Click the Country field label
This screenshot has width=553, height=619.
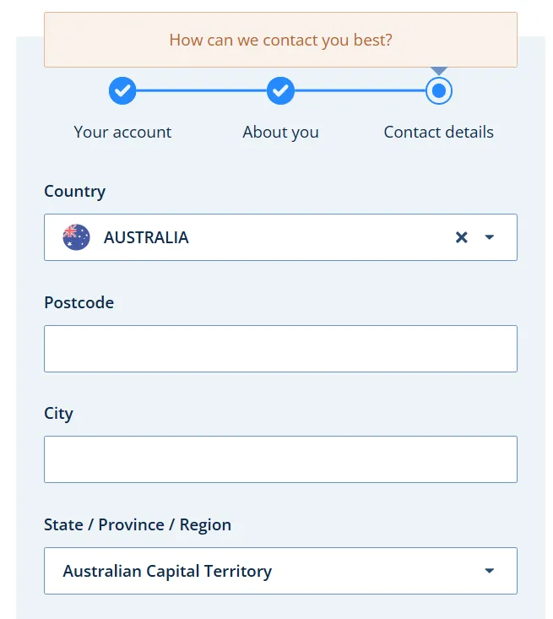[74, 192]
